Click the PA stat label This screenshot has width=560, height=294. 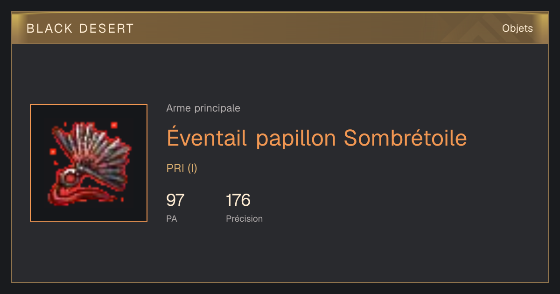click(172, 218)
